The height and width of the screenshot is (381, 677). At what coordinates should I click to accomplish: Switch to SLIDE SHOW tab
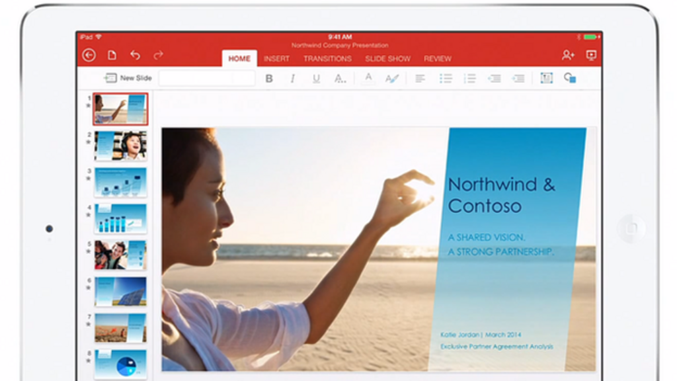[x=387, y=58]
